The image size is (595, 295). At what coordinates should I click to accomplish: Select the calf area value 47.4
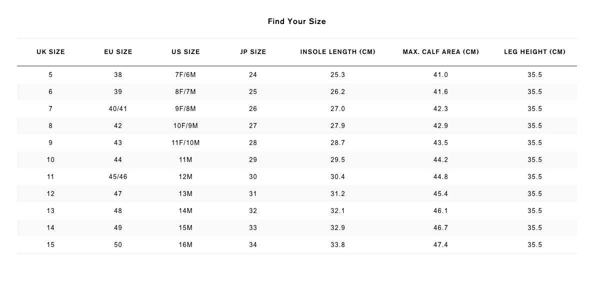(440, 245)
